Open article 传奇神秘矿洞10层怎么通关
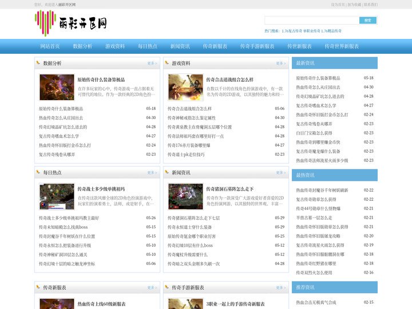Image resolution: width=412 pixels, height=309 pixels. click(x=63, y=255)
